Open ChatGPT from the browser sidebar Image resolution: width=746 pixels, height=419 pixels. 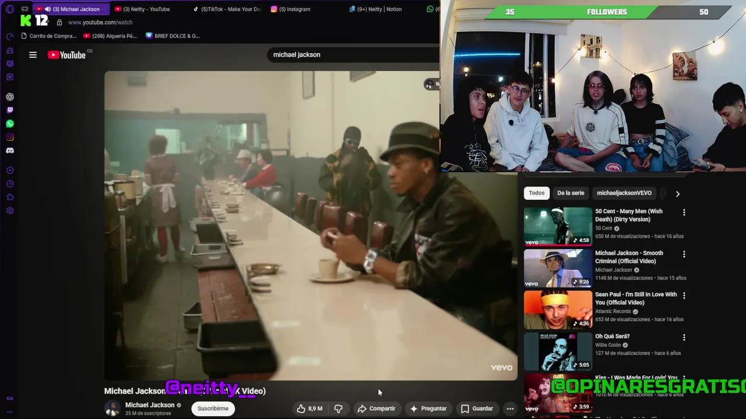[10, 97]
